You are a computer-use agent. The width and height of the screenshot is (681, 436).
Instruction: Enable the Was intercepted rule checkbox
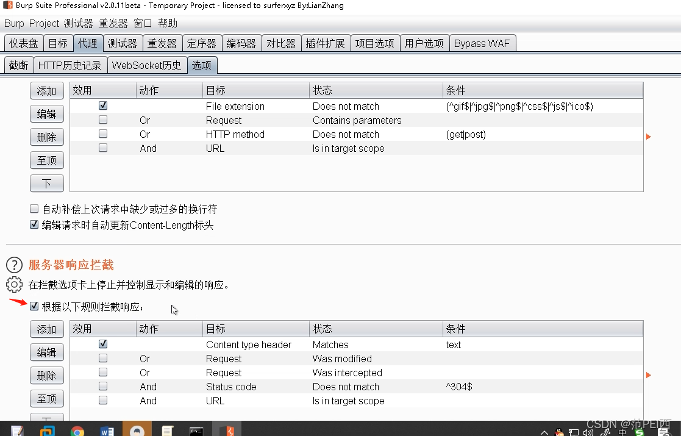(x=103, y=372)
